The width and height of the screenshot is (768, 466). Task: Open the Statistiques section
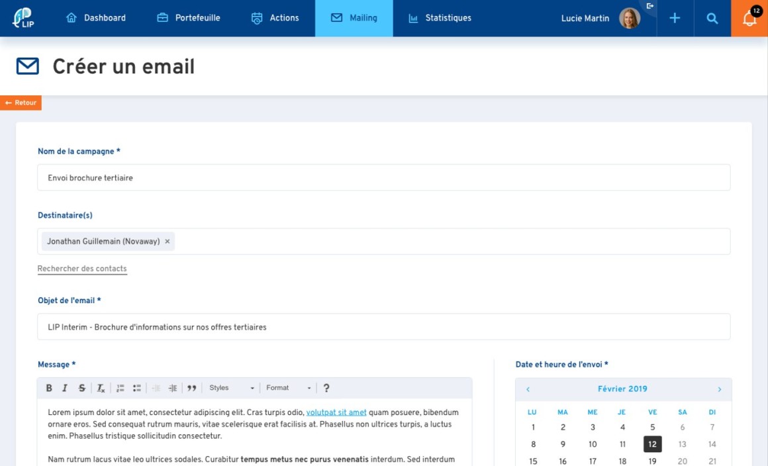point(440,18)
